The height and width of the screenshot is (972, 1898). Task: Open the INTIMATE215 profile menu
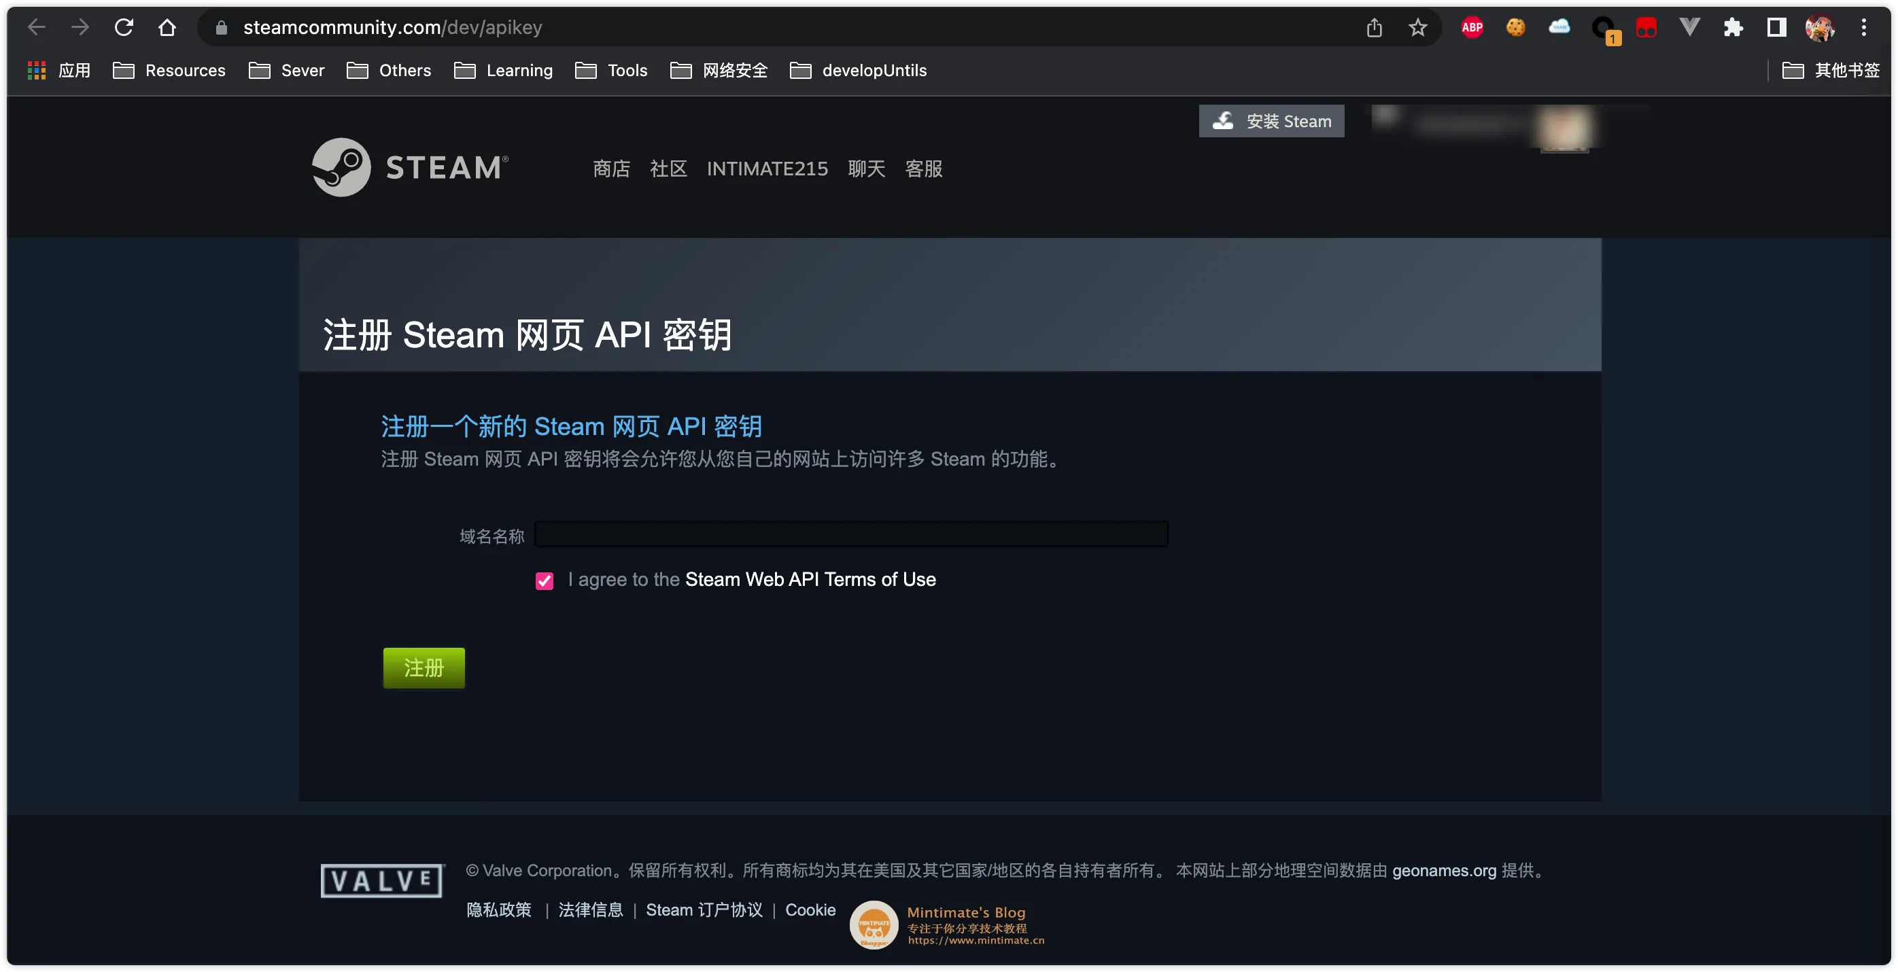(767, 169)
